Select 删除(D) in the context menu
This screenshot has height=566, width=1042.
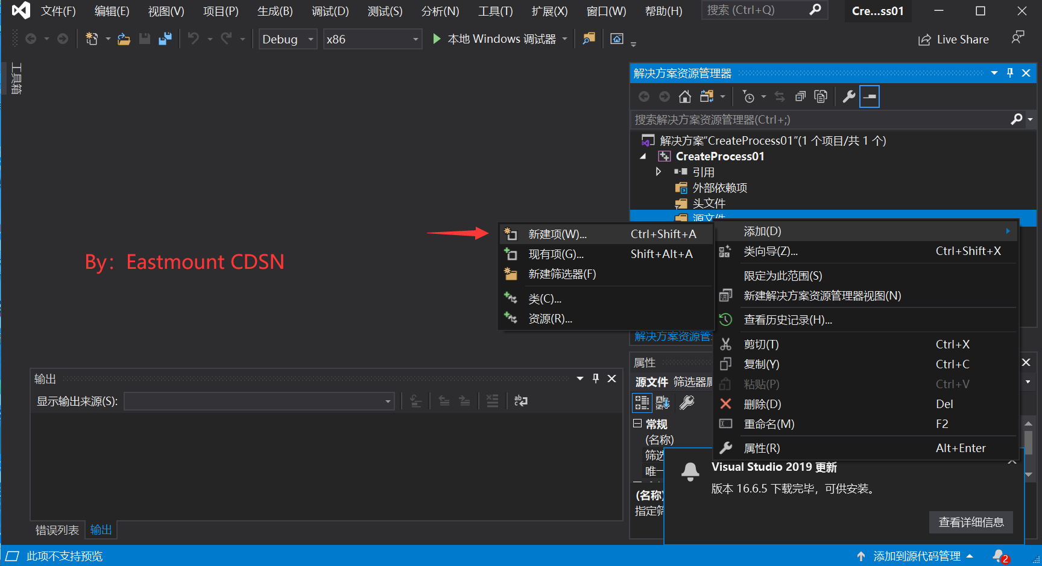coord(866,404)
